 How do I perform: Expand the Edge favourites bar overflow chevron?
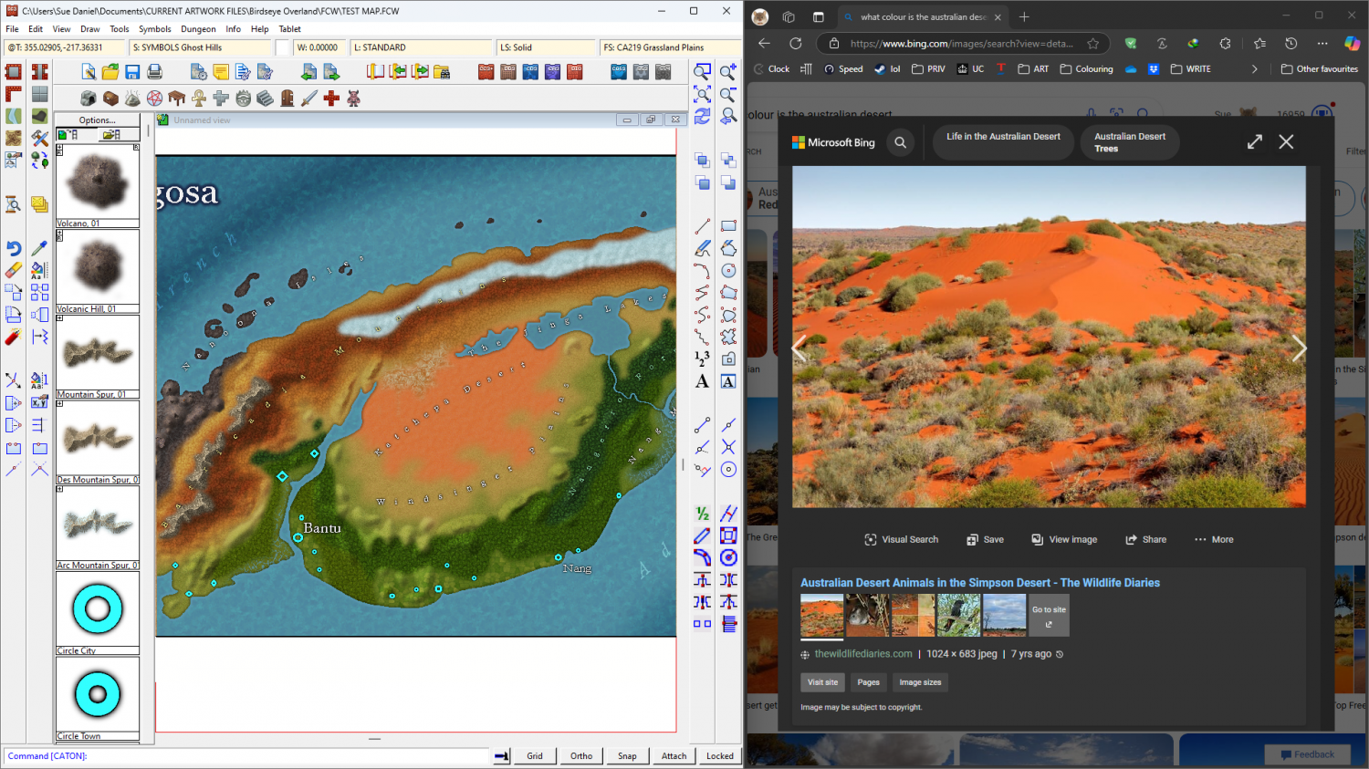coord(1254,68)
